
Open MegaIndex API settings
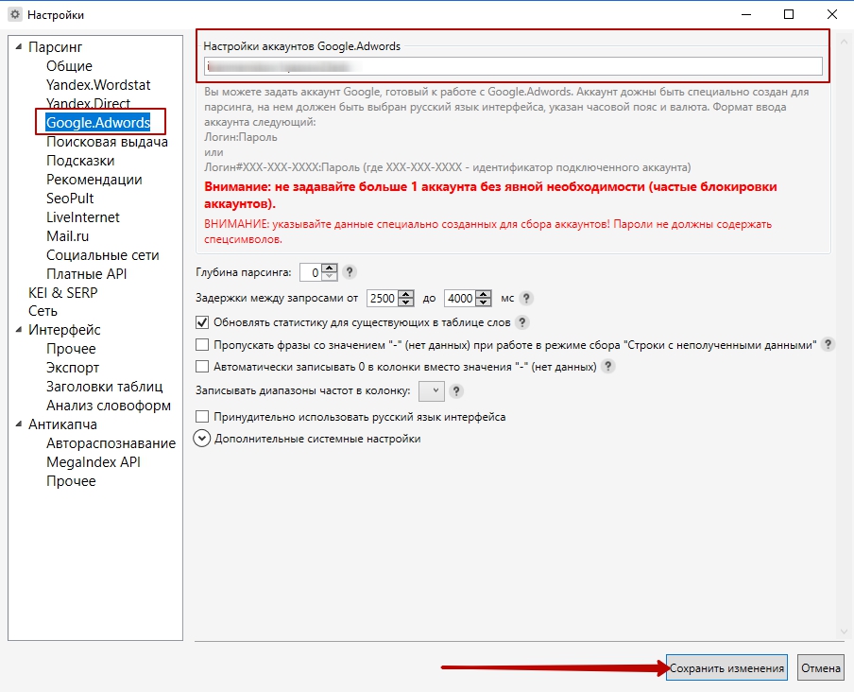pos(94,462)
